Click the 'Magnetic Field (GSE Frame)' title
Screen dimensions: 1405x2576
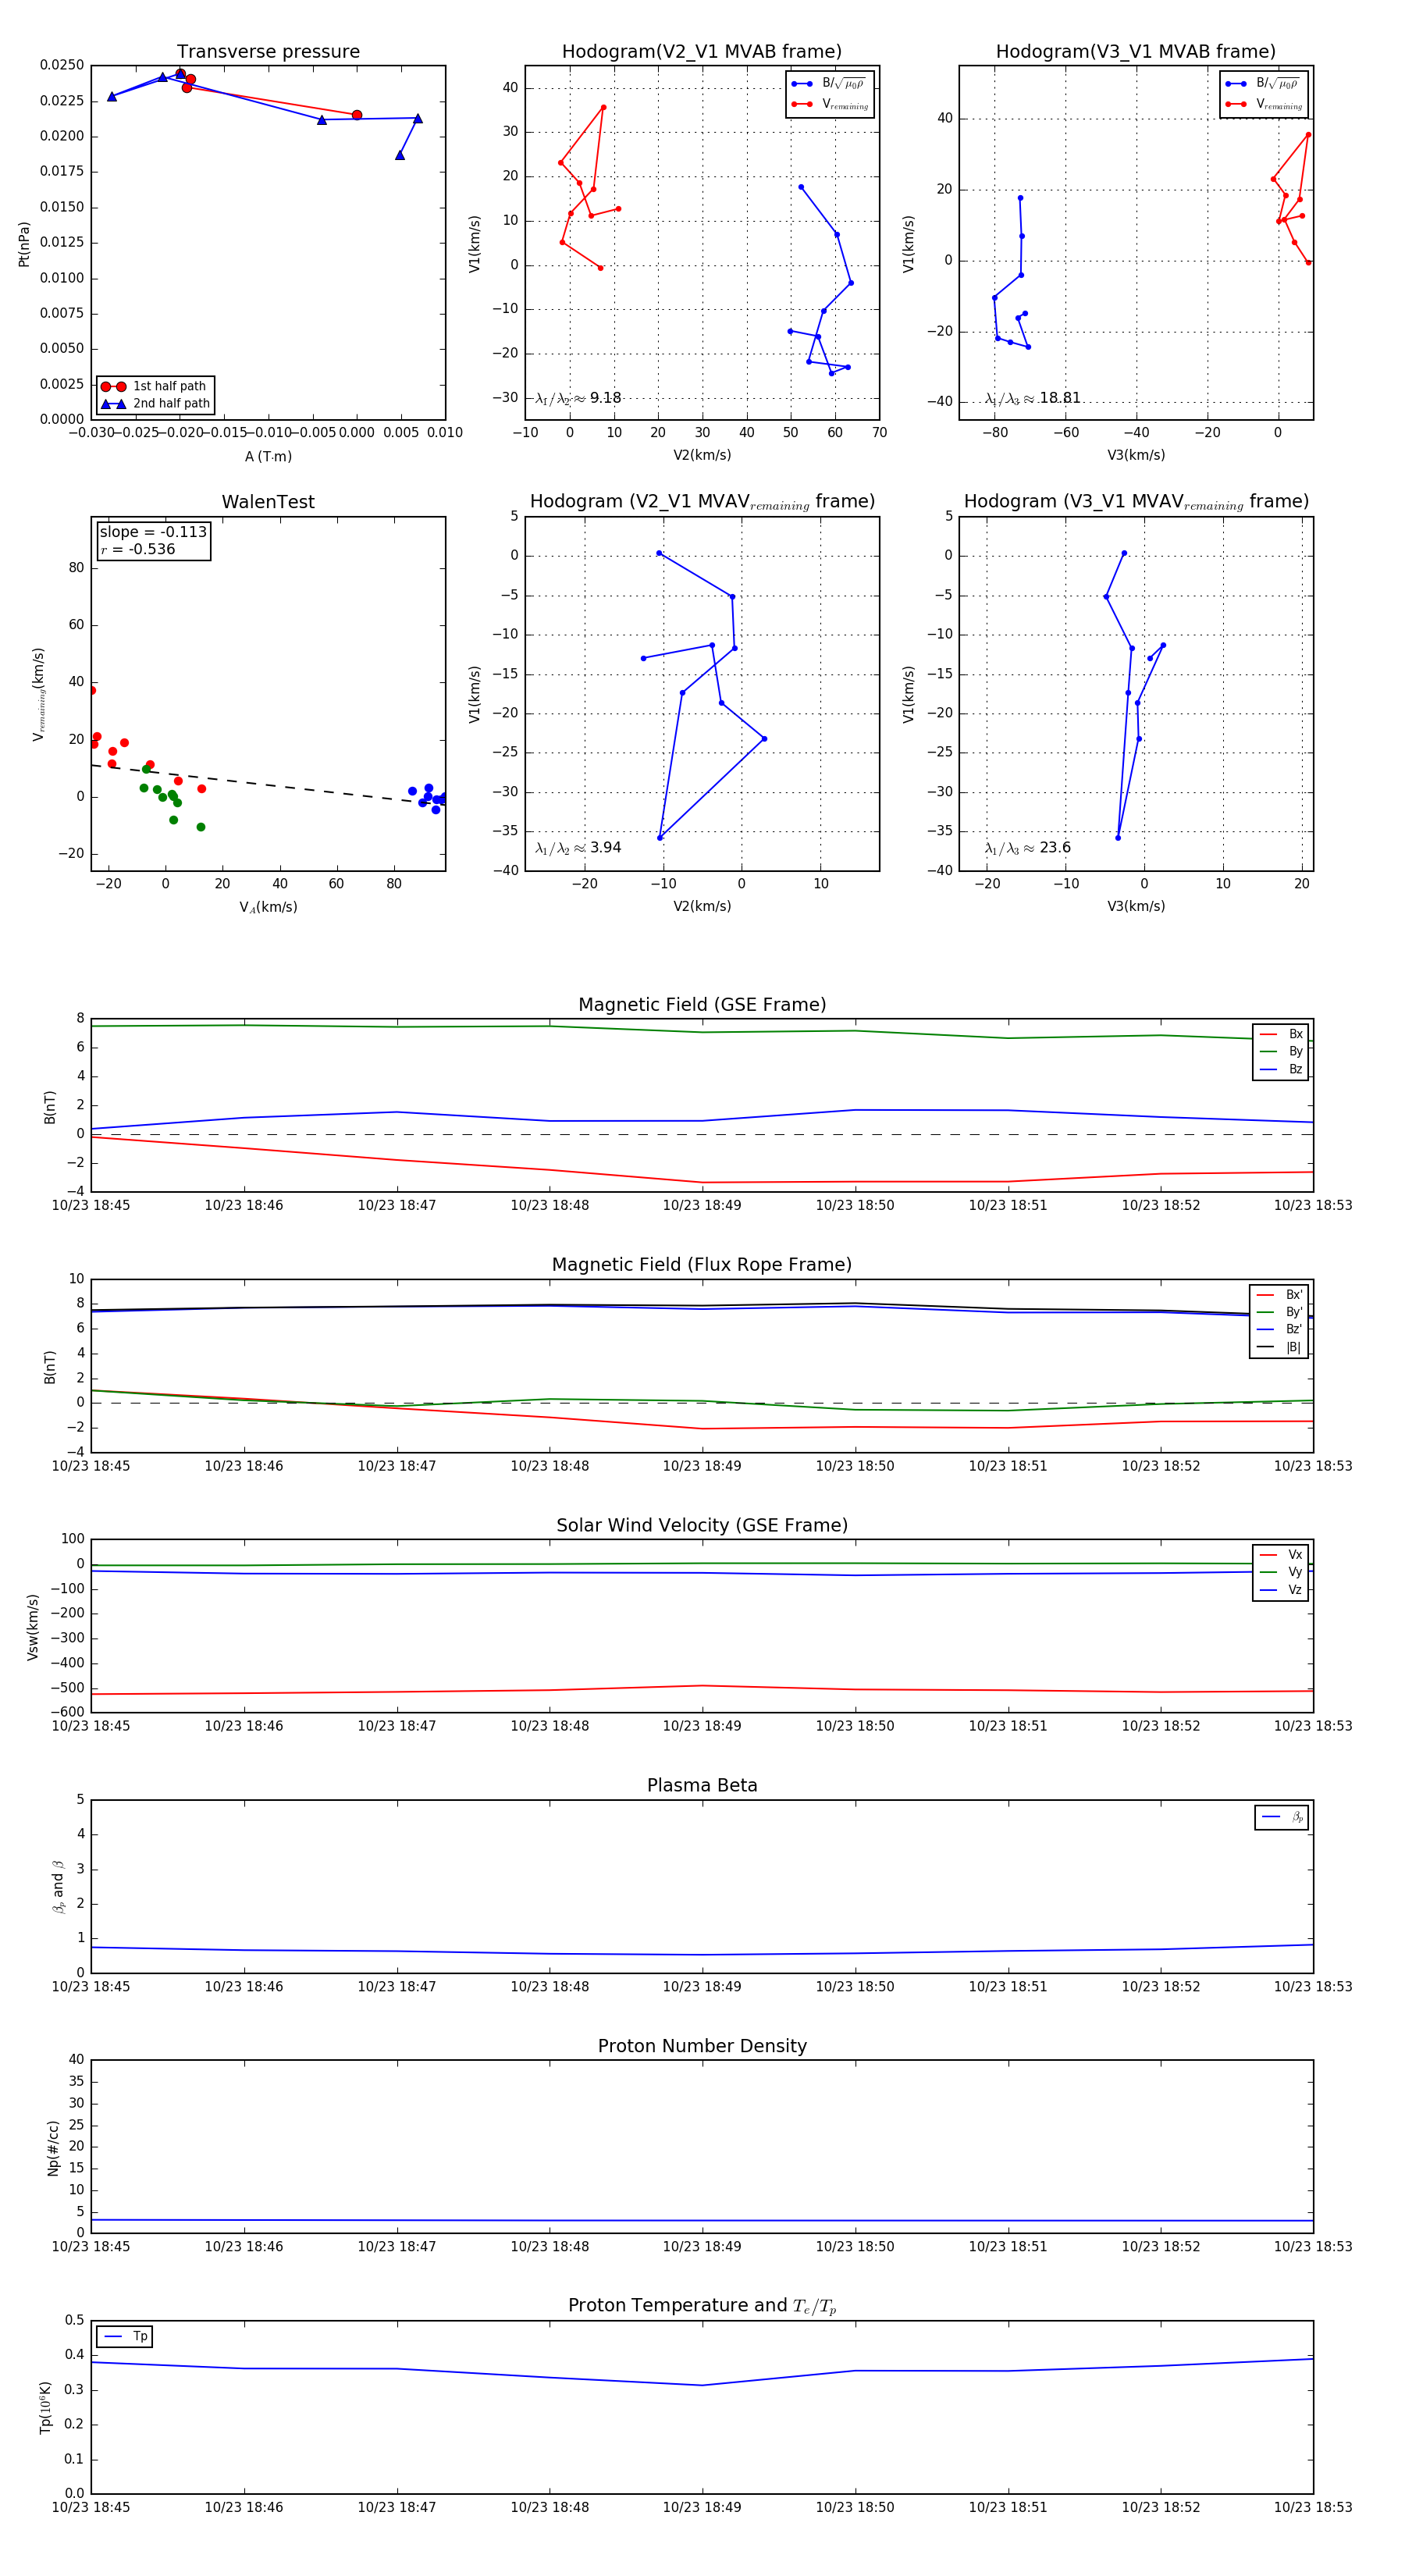click(702, 1005)
